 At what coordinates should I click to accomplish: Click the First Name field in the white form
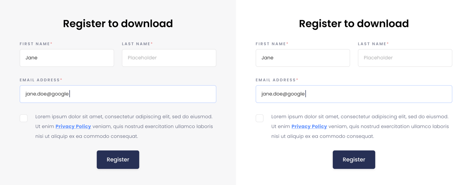pyautogui.click(x=303, y=58)
